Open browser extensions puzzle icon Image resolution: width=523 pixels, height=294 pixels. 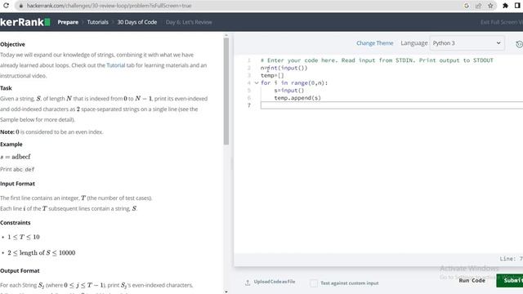click(505, 6)
